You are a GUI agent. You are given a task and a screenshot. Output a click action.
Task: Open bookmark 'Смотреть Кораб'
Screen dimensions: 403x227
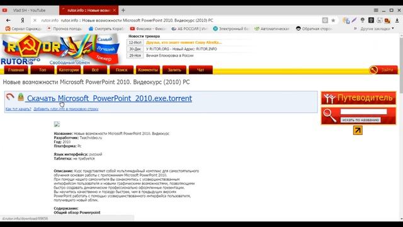[106, 29]
